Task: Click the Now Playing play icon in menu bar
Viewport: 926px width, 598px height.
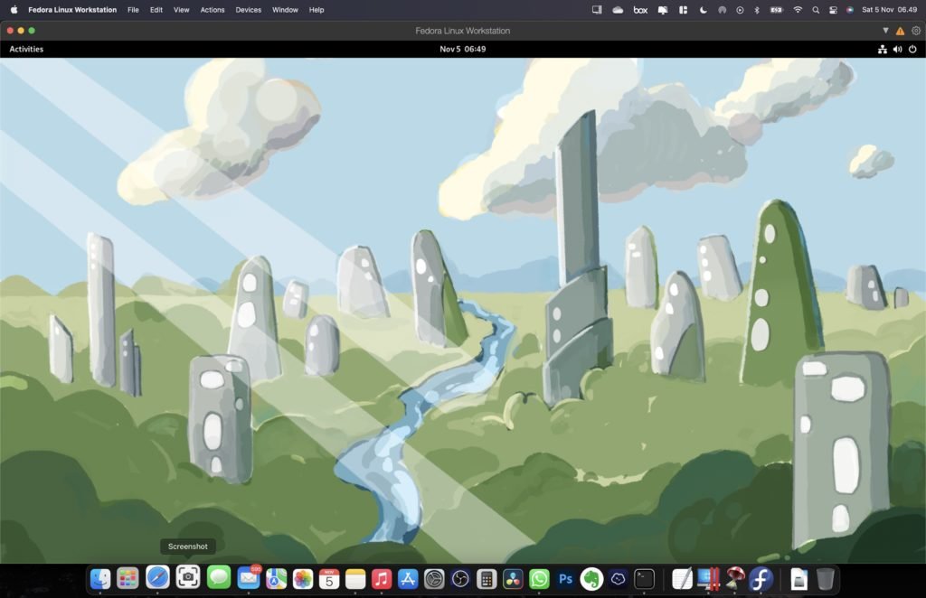Action: 740,10
